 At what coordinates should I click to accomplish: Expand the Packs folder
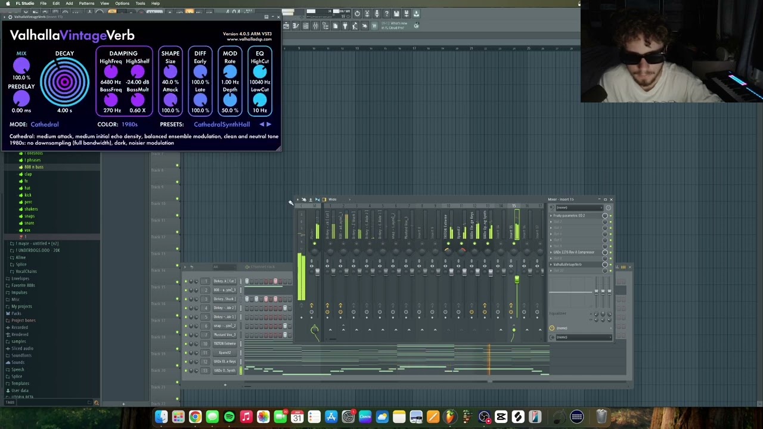point(16,313)
